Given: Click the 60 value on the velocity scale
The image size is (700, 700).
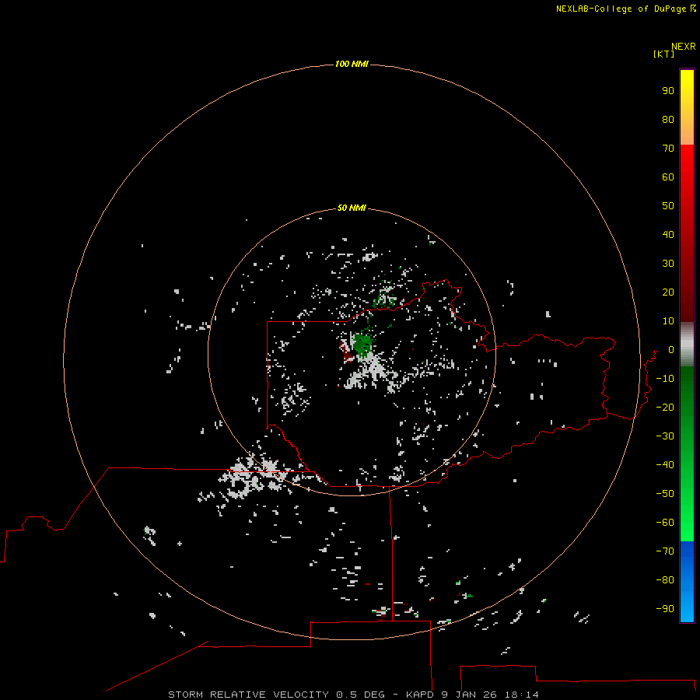Looking at the screenshot, I should [x=668, y=177].
